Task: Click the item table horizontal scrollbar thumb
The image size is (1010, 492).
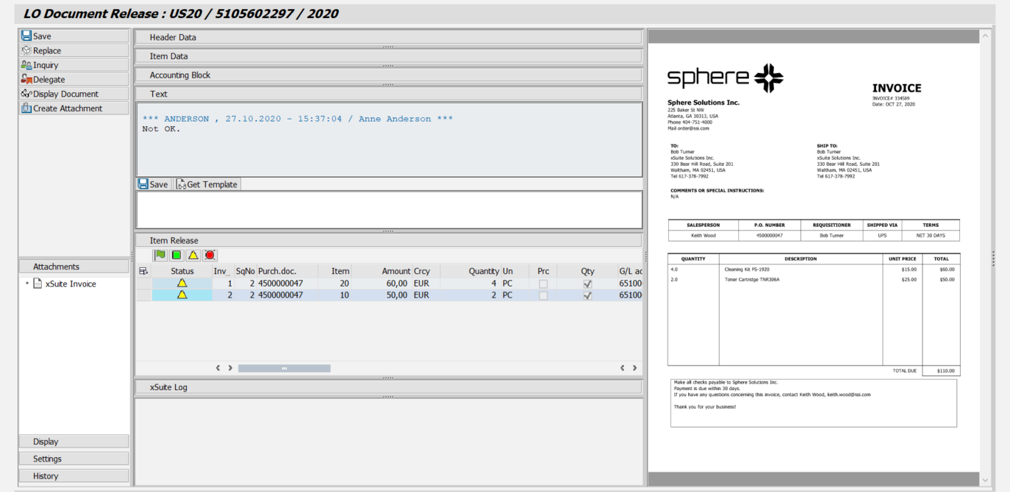Action: coord(284,368)
